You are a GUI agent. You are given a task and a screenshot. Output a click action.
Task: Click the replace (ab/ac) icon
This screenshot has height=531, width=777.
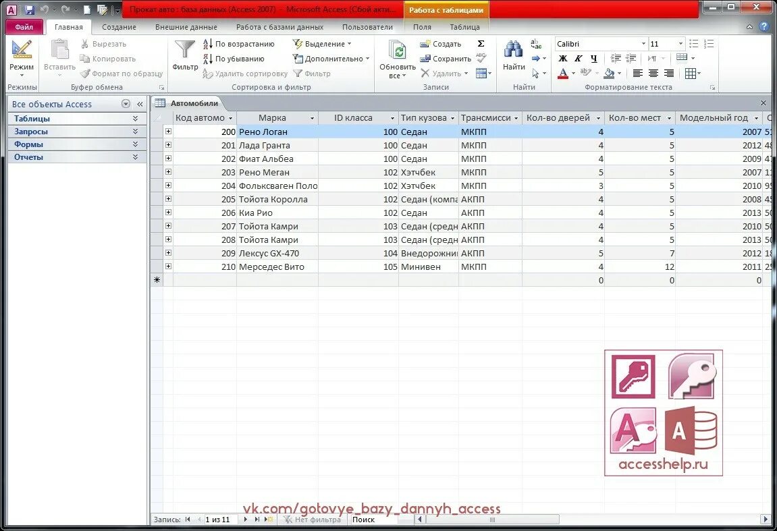[x=536, y=44]
